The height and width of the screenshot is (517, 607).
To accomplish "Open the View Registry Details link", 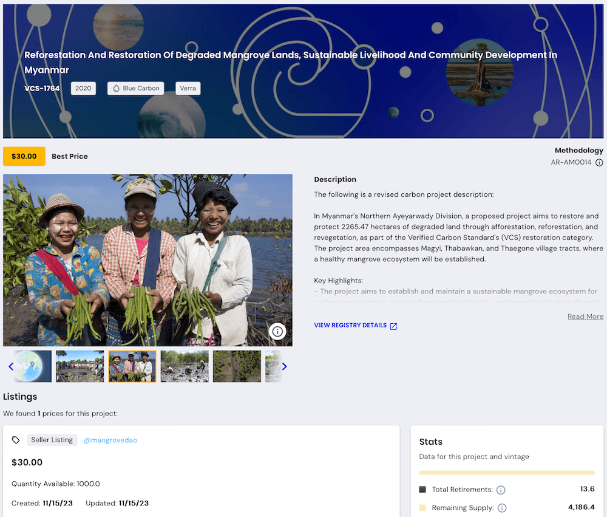I will [x=350, y=326].
